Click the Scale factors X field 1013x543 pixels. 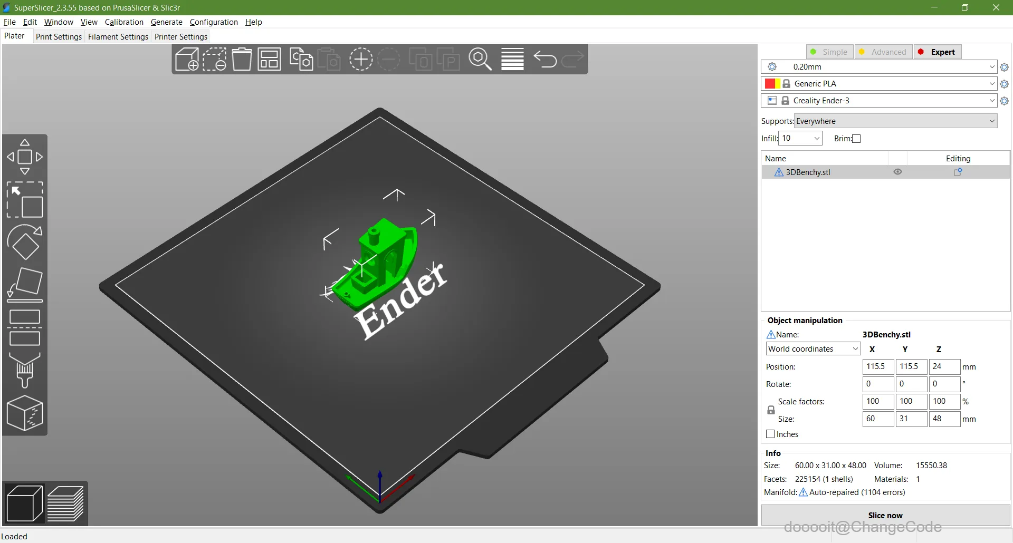click(x=878, y=401)
